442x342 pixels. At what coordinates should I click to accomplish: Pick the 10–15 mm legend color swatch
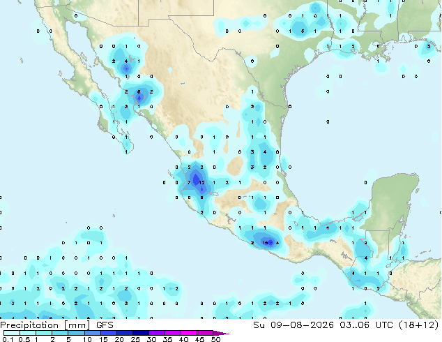[92, 333]
